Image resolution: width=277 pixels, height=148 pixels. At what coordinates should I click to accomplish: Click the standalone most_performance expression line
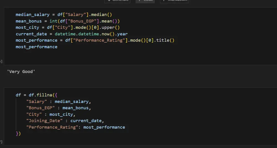click(37, 47)
